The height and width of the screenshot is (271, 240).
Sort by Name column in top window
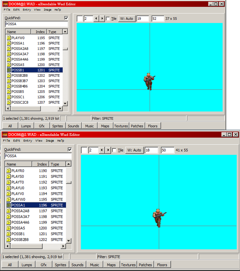click(x=18, y=32)
